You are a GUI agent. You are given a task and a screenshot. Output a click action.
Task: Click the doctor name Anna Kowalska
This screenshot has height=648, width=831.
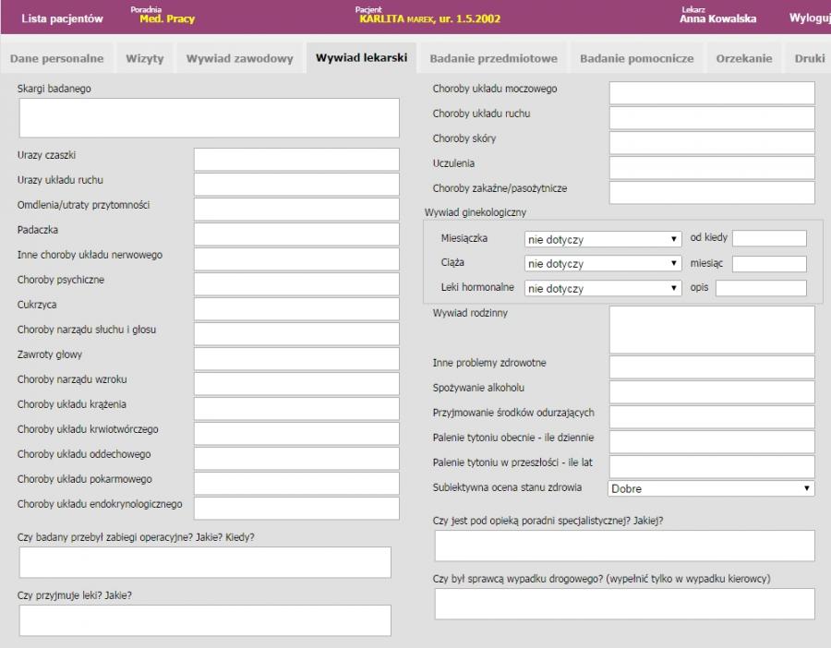[717, 18]
